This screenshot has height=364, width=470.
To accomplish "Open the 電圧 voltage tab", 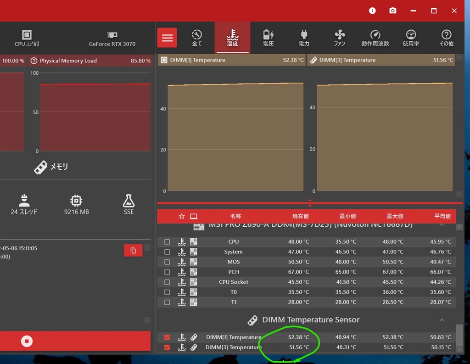I will click(x=268, y=38).
